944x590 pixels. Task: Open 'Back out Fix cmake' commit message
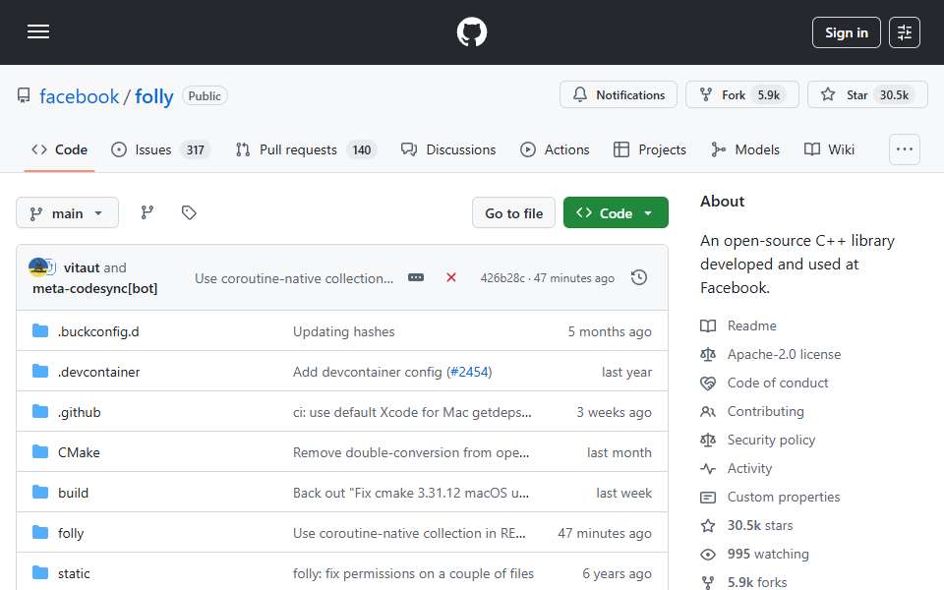point(411,493)
